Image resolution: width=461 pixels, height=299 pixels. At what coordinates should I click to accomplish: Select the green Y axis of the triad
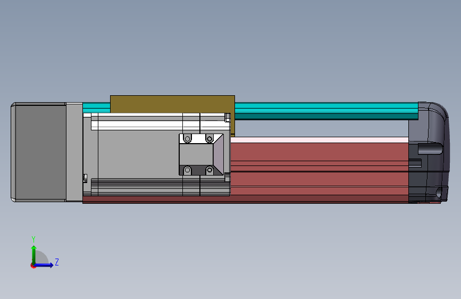click(x=34, y=255)
